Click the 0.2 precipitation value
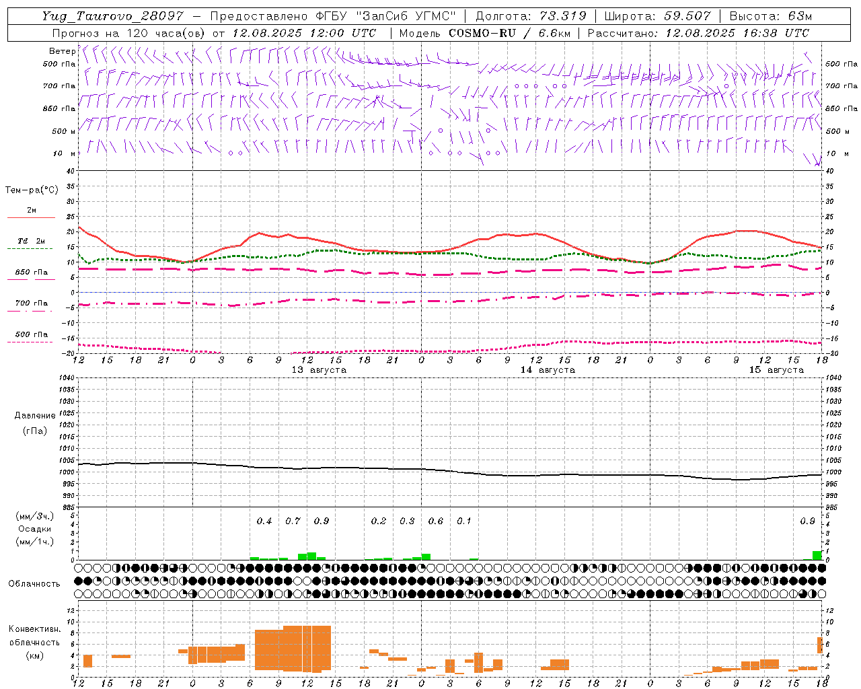The image size is (861, 689). tap(379, 521)
